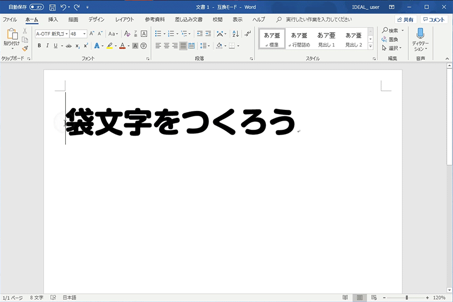This screenshot has height=302, width=453.
Task: Click the Dictation button
Action: tap(420, 40)
